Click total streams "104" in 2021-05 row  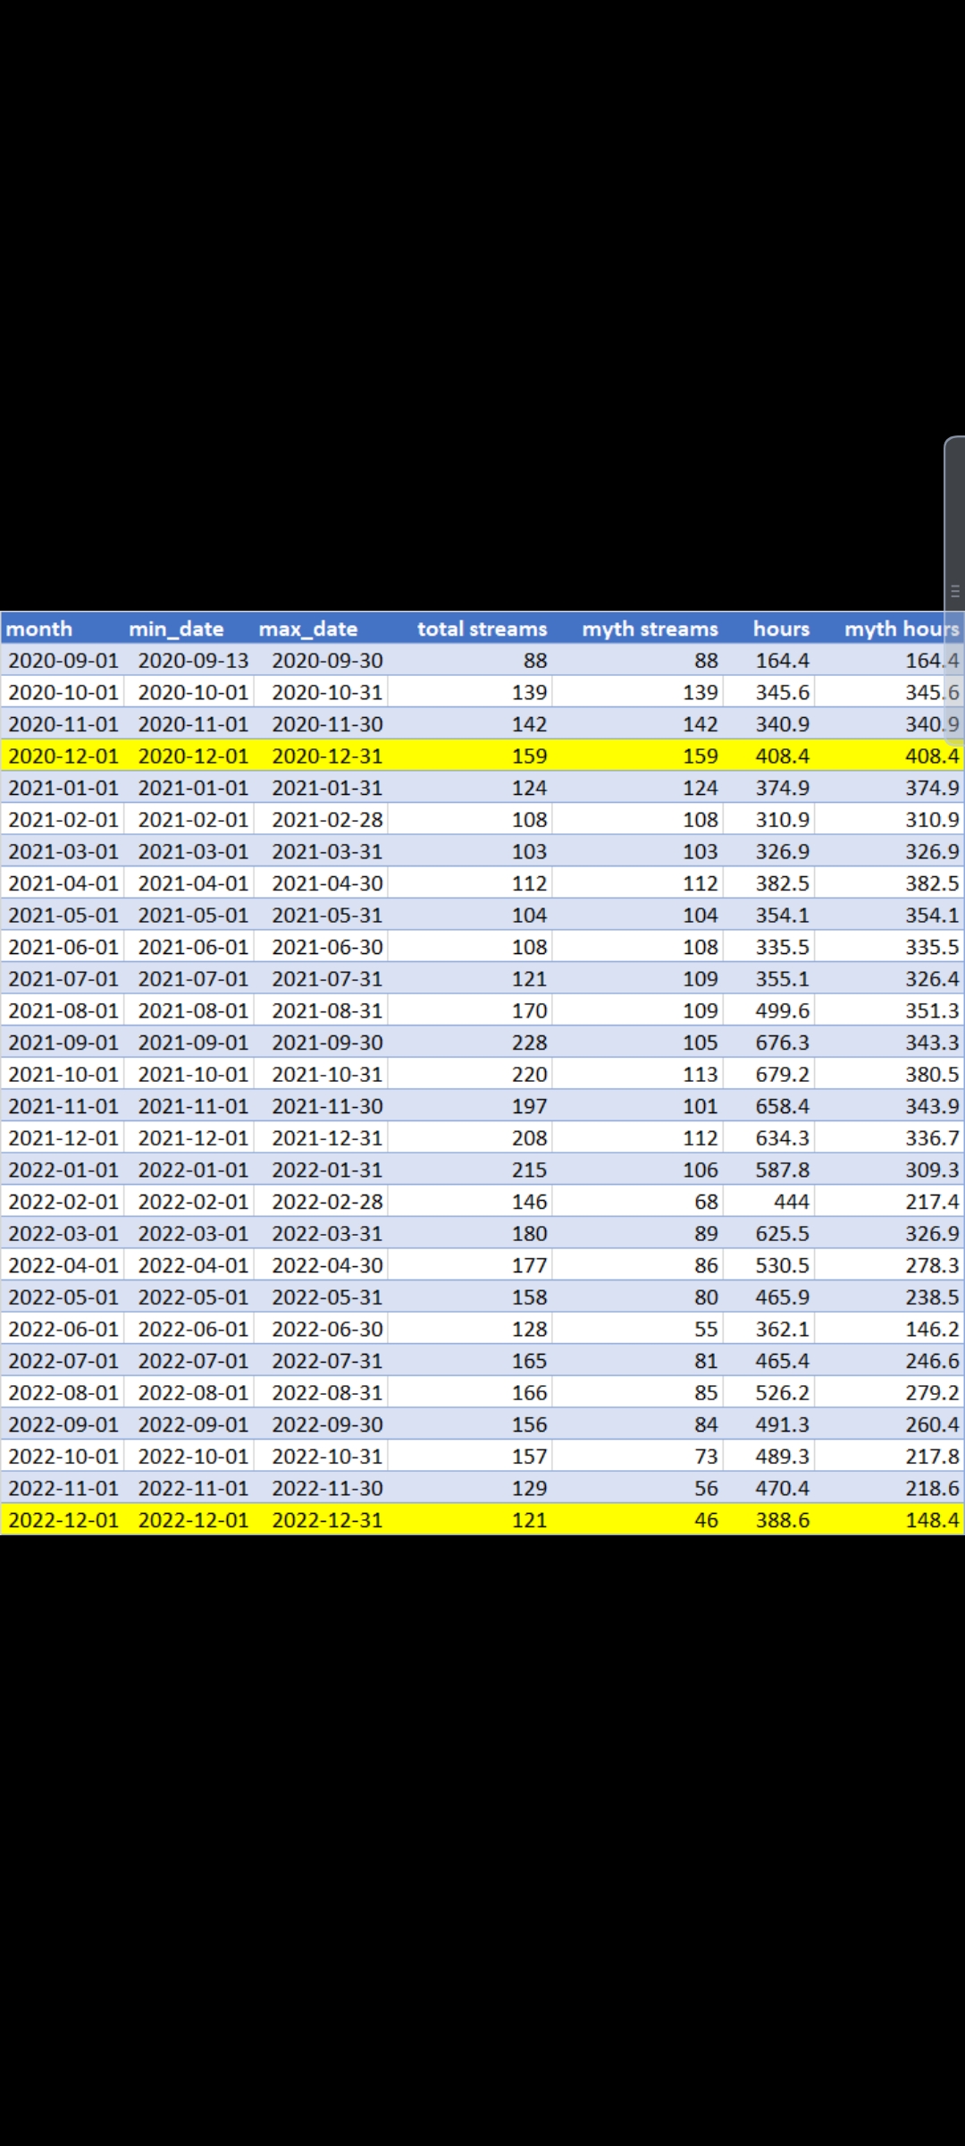point(530,915)
